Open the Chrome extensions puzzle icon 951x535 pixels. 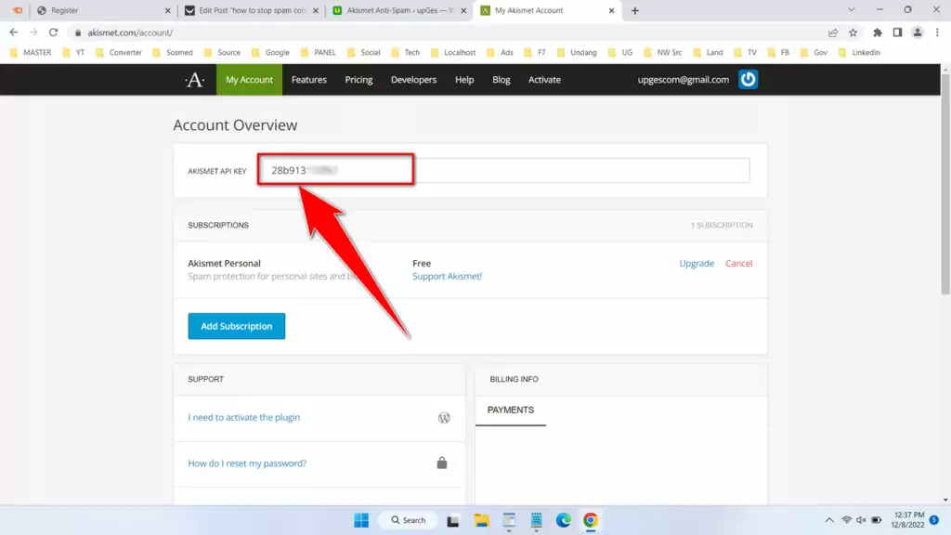point(877,33)
